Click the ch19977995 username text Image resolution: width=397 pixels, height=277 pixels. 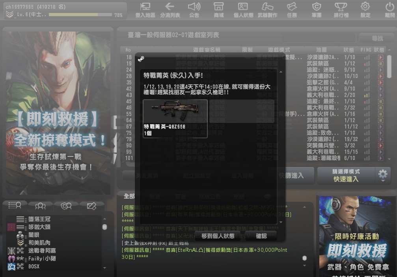20,7
